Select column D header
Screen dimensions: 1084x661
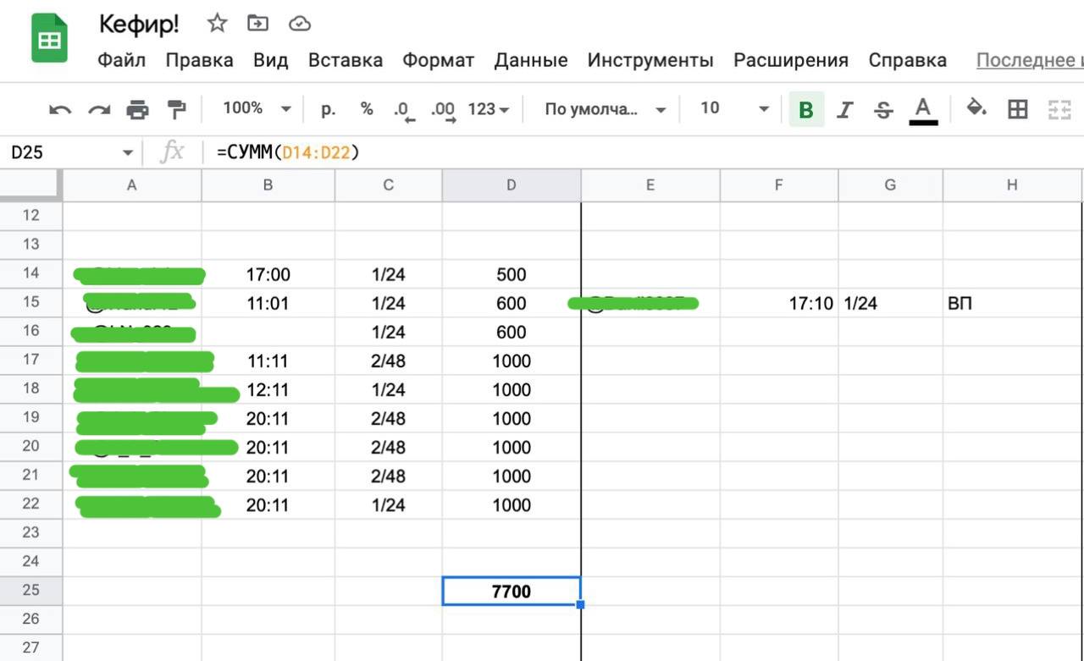coord(511,185)
